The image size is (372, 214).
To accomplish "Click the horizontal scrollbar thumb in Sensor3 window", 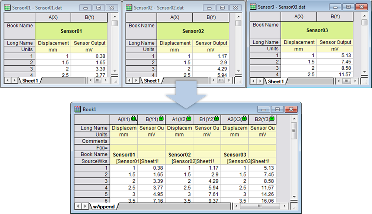I will click(347, 81).
